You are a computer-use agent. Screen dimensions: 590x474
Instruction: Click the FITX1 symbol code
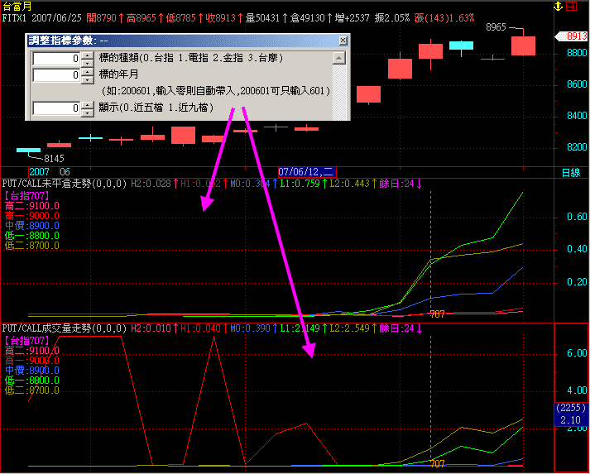tap(14, 17)
